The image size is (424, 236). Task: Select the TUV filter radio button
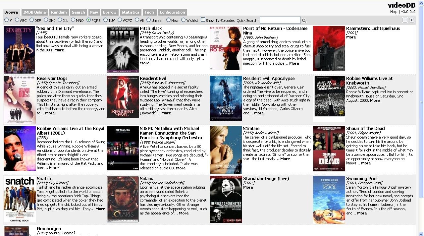coord(105,20)
